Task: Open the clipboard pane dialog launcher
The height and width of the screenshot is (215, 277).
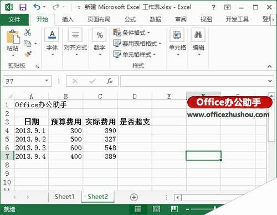Action: click(38, 66)
